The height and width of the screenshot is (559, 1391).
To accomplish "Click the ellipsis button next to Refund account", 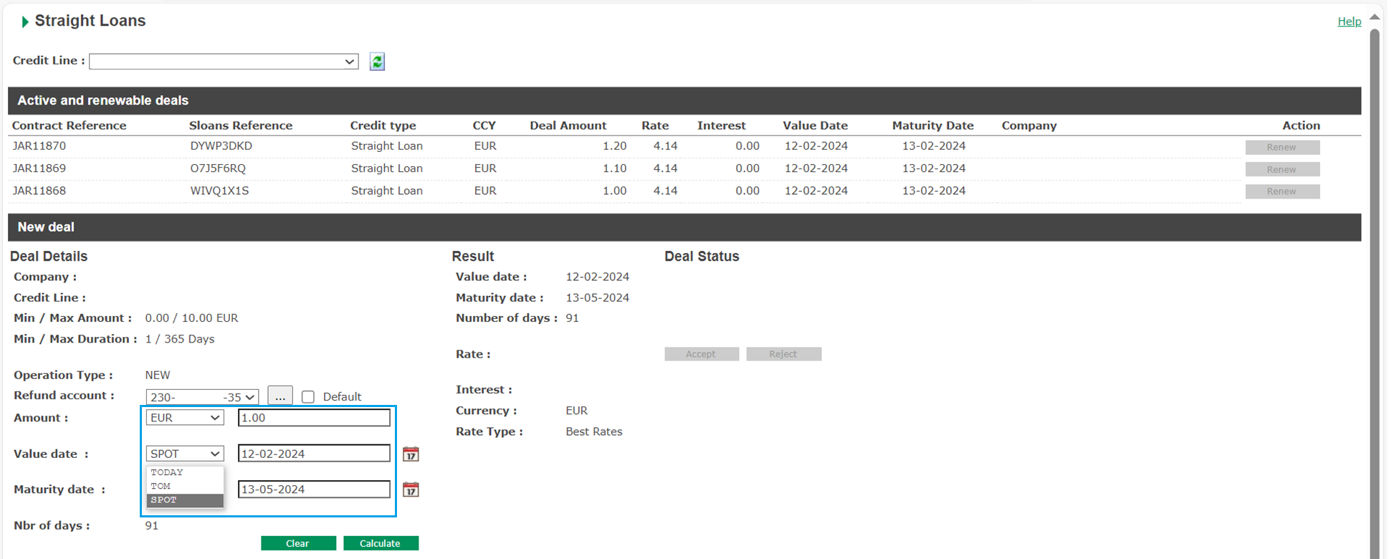I will tap(279, 396).
